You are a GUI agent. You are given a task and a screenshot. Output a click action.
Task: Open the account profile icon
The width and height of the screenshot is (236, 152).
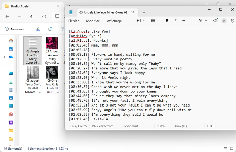pos(224,21)
